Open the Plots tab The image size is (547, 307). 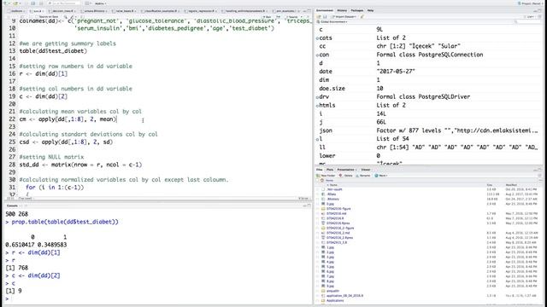(330, 170)
